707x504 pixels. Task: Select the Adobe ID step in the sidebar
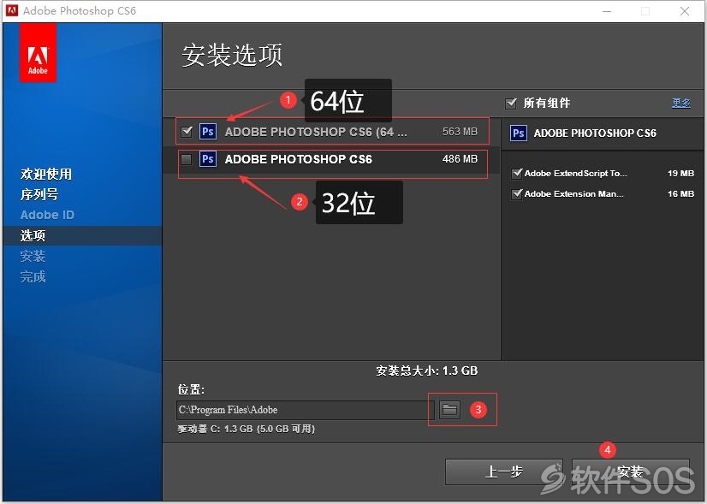coord(47,215)
